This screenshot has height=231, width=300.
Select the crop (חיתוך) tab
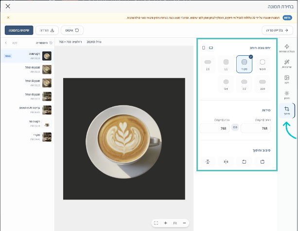click(286, 111)
